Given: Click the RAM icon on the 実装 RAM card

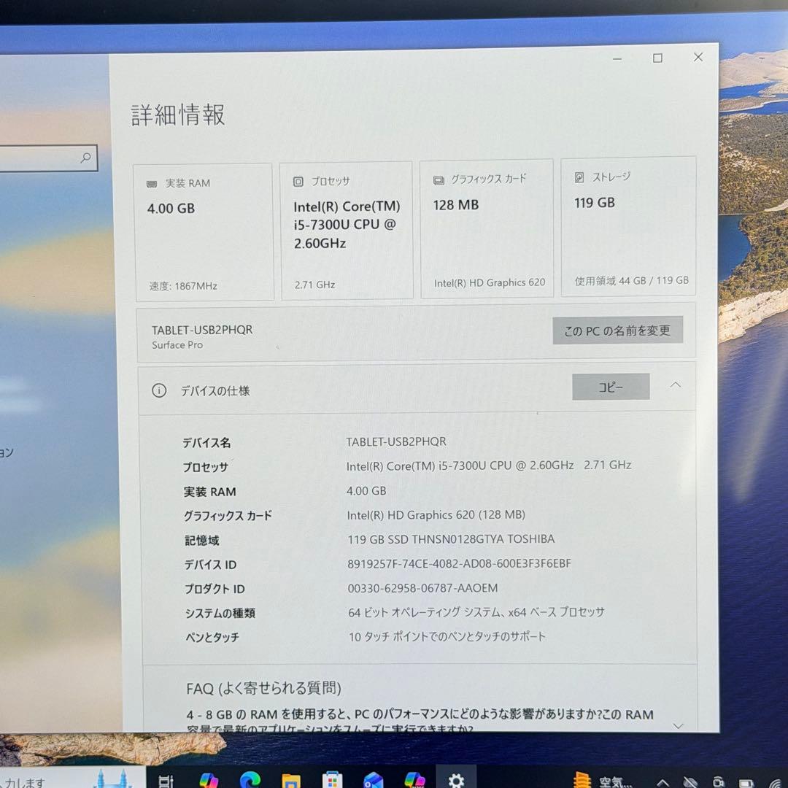Looking at the screenshot, I should pos(153,183).
